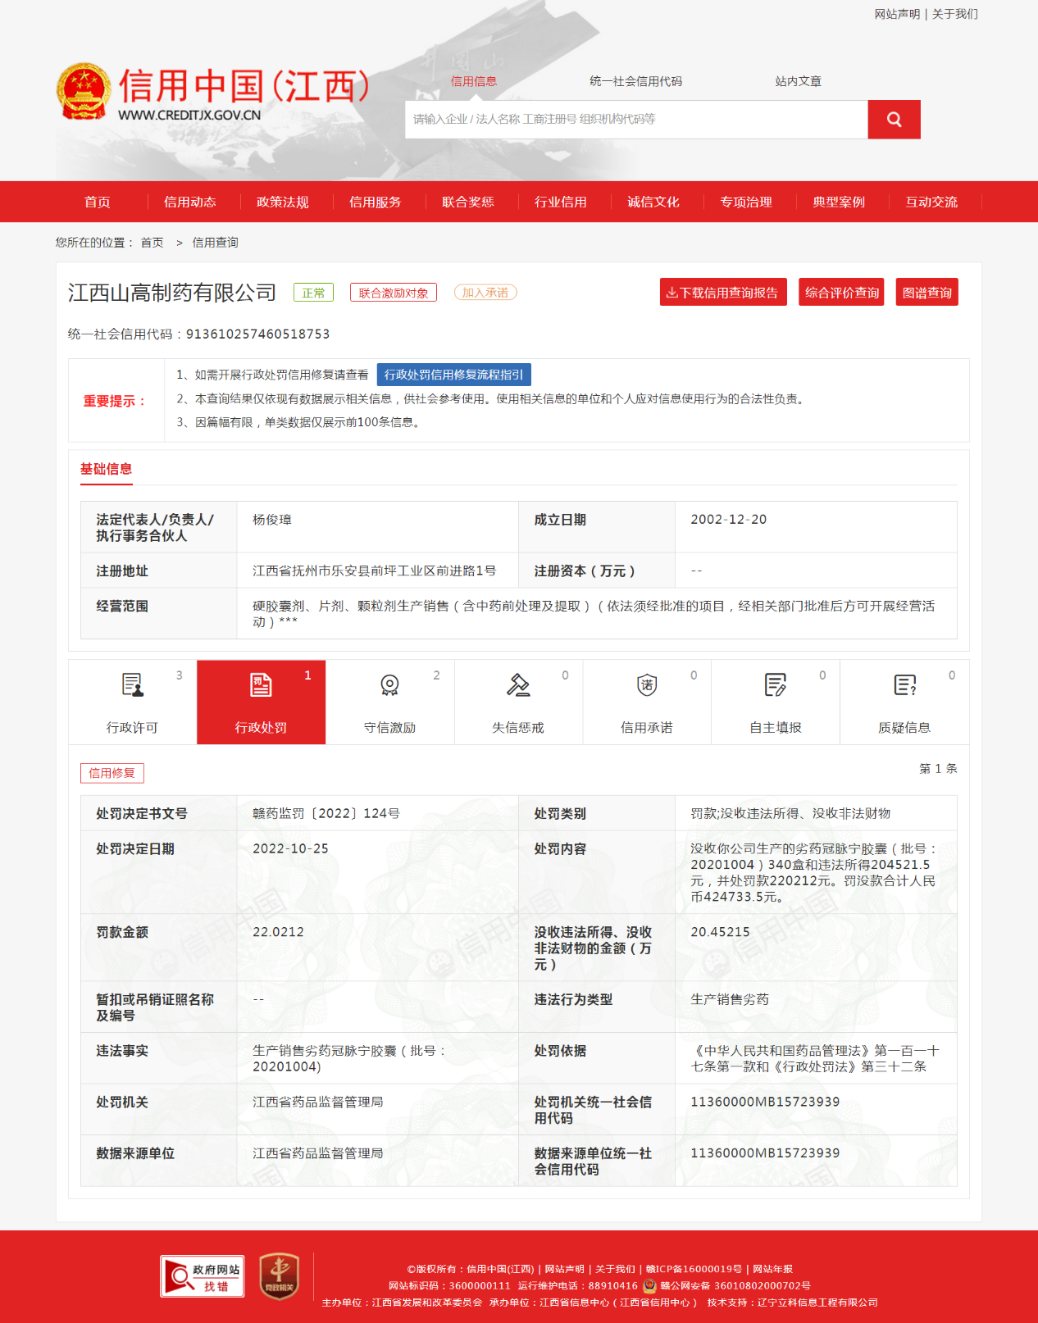This screenshot has height=1323, width=1038.
Task: Click the 党政机关 footer emblem badge
Action: (279, 1276)
